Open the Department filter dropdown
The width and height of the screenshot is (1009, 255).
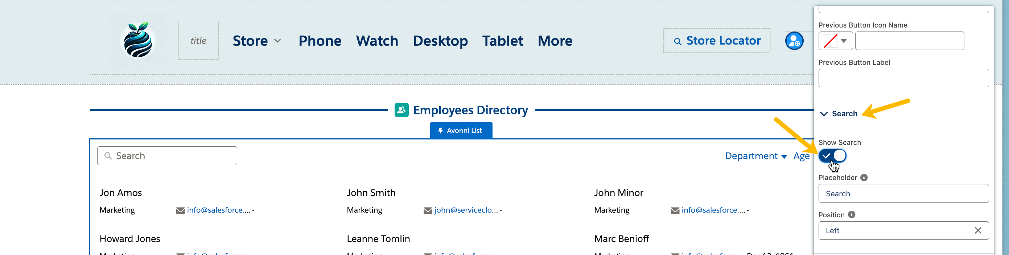[x=755, y=156]
